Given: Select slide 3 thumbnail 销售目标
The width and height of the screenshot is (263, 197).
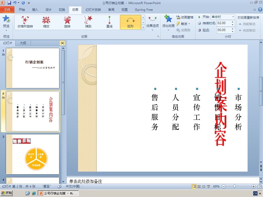Looking at the screenshot, I should click(33, 154).
